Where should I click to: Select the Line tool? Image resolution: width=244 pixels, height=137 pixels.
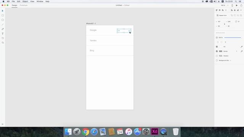(3, 24)
